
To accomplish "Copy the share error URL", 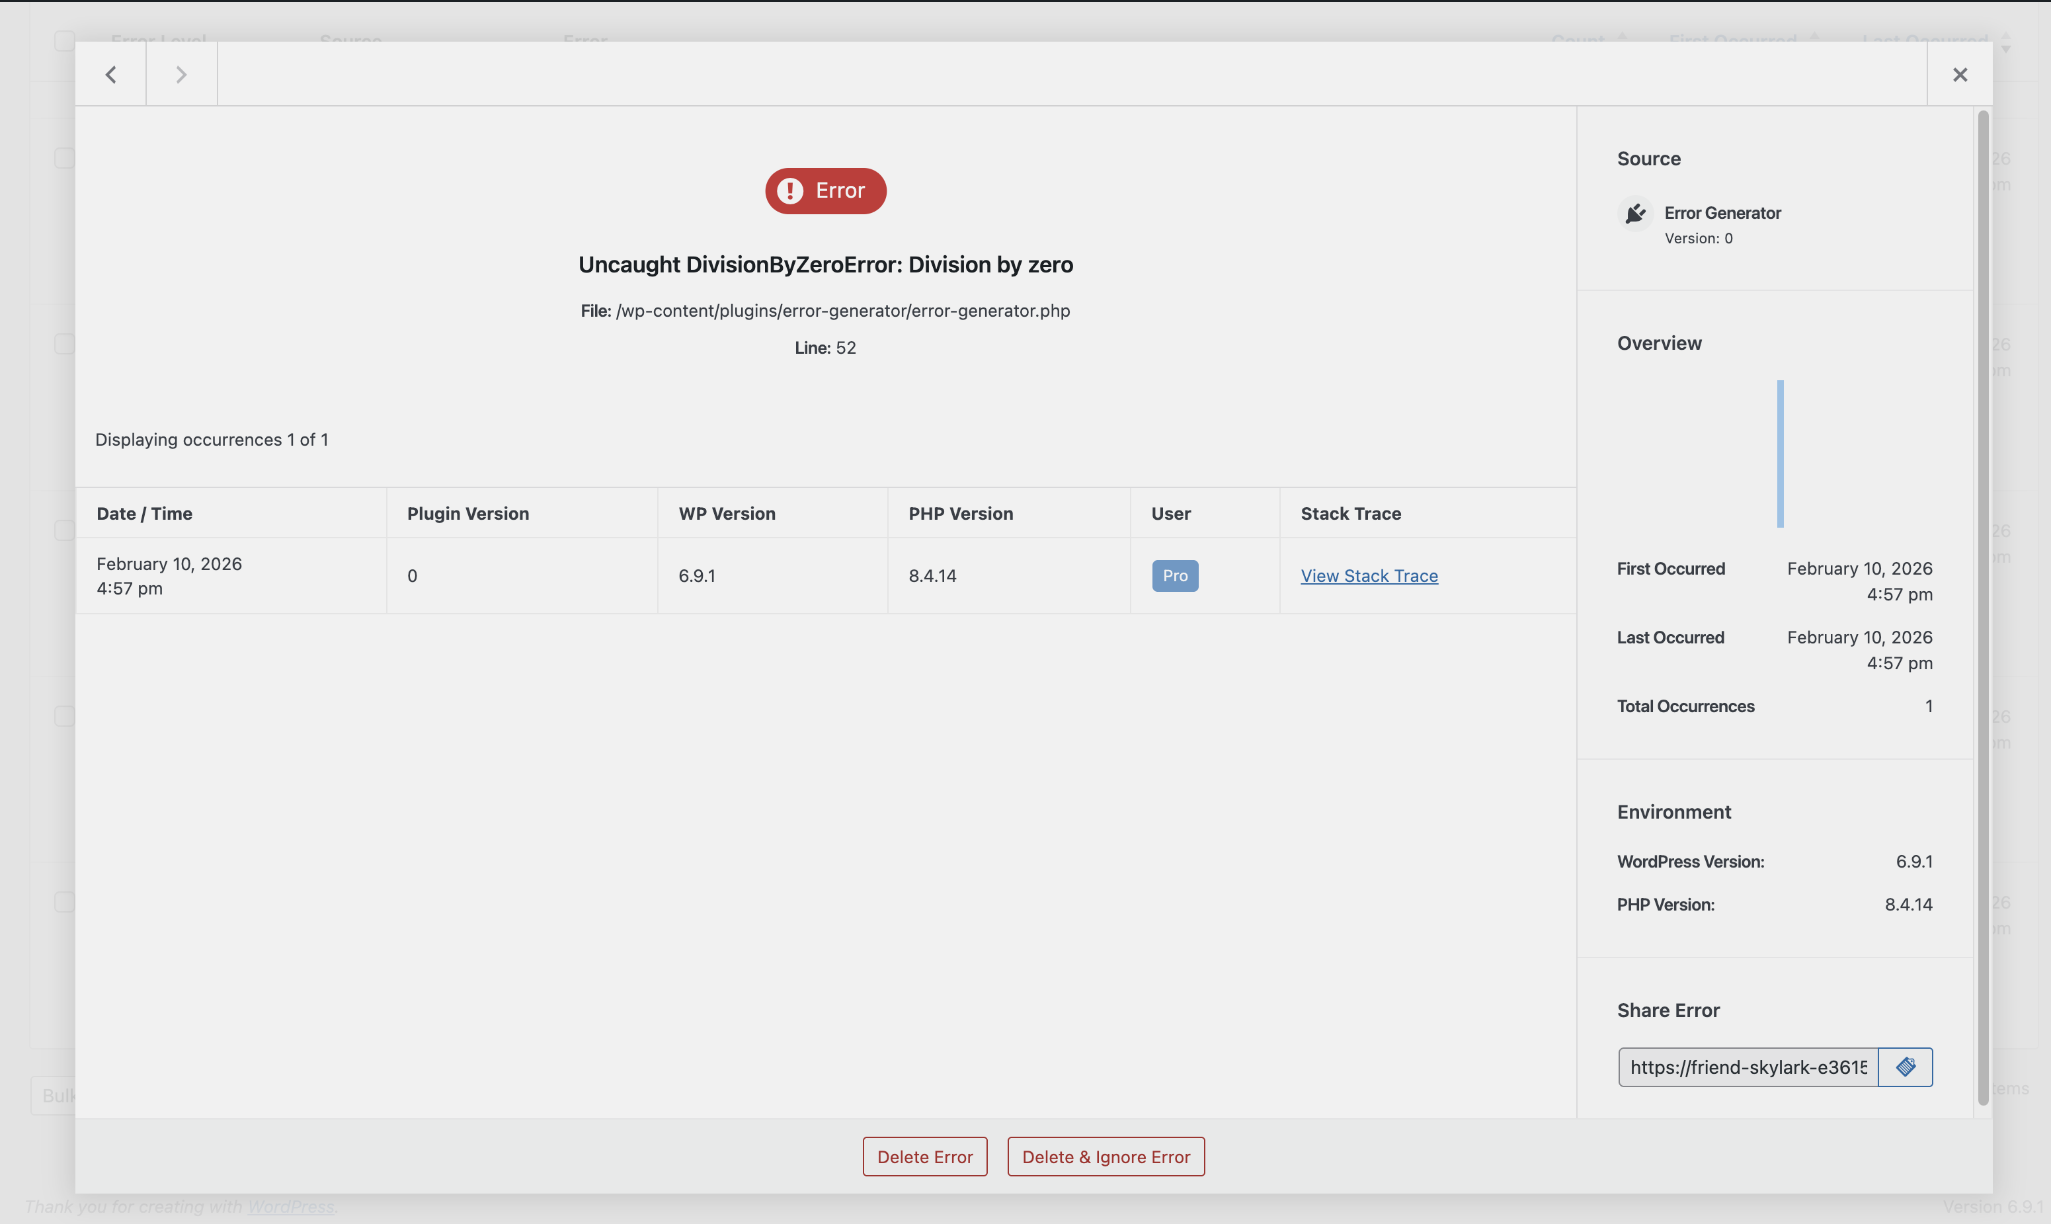I will coord(1905,1067).
